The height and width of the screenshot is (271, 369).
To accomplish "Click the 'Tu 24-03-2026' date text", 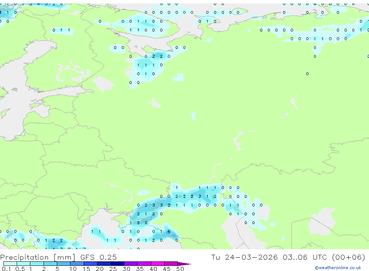I will pyautogui.click(x=245, y=257).
